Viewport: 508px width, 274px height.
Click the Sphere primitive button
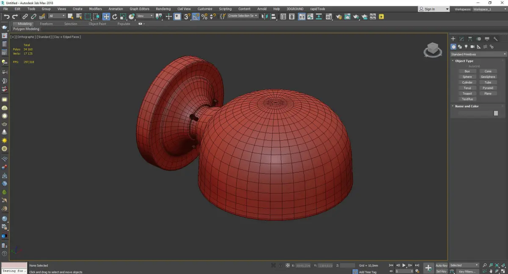coord(467,77)
